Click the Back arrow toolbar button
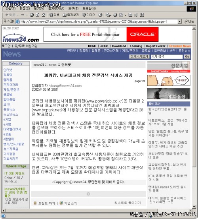 click(10, 15)
